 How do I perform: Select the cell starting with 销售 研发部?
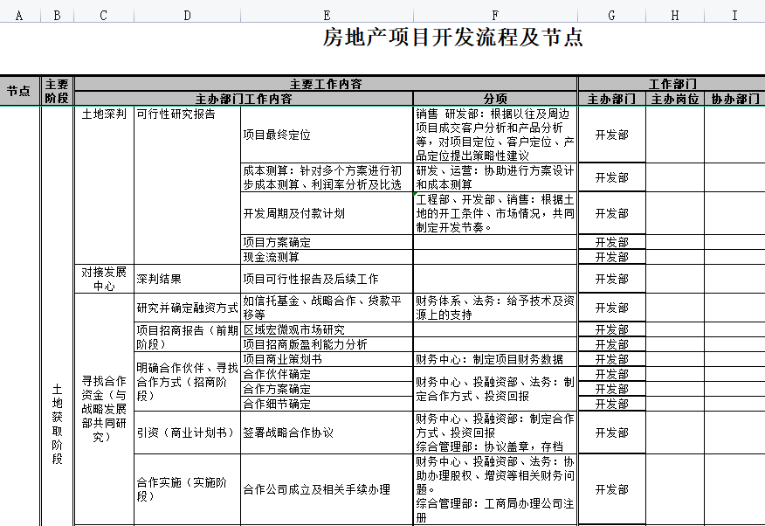click(495, 135)
